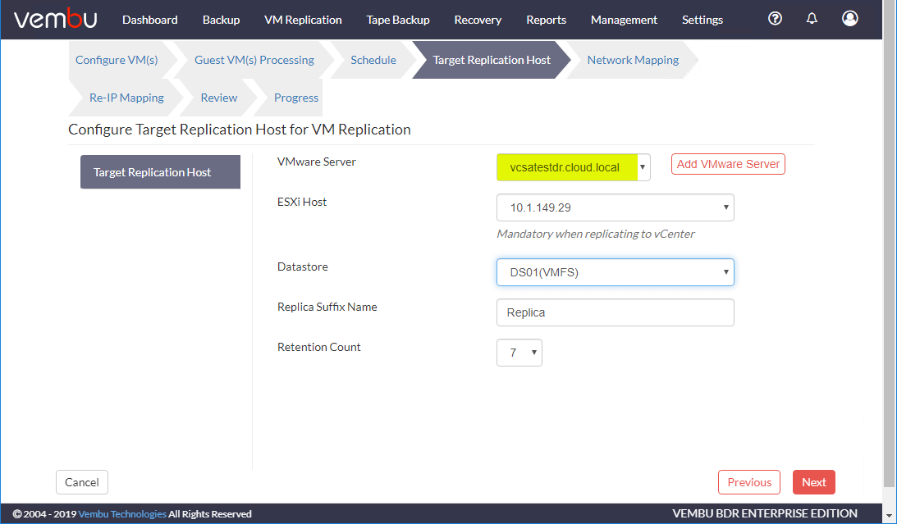Viewport: 897px width, 524px height.
Task: Open the Tape Backup menu
Action: pyautogui.click(x=398, y=20)
